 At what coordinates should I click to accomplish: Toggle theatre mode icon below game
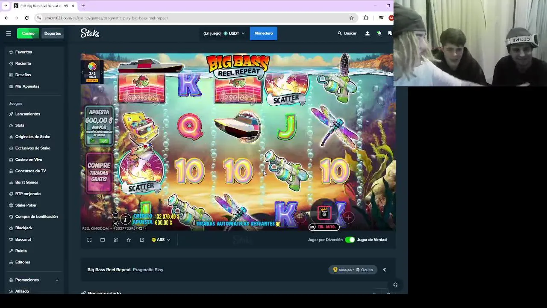pyautogui.click(x=103, y=240)
